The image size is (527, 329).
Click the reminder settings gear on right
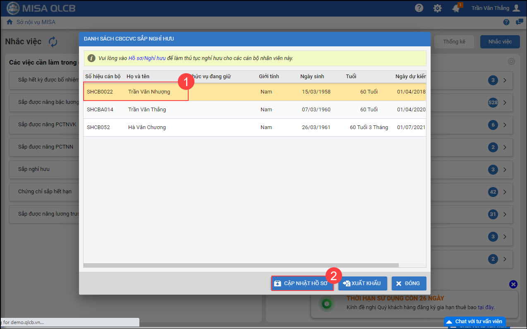511,62
